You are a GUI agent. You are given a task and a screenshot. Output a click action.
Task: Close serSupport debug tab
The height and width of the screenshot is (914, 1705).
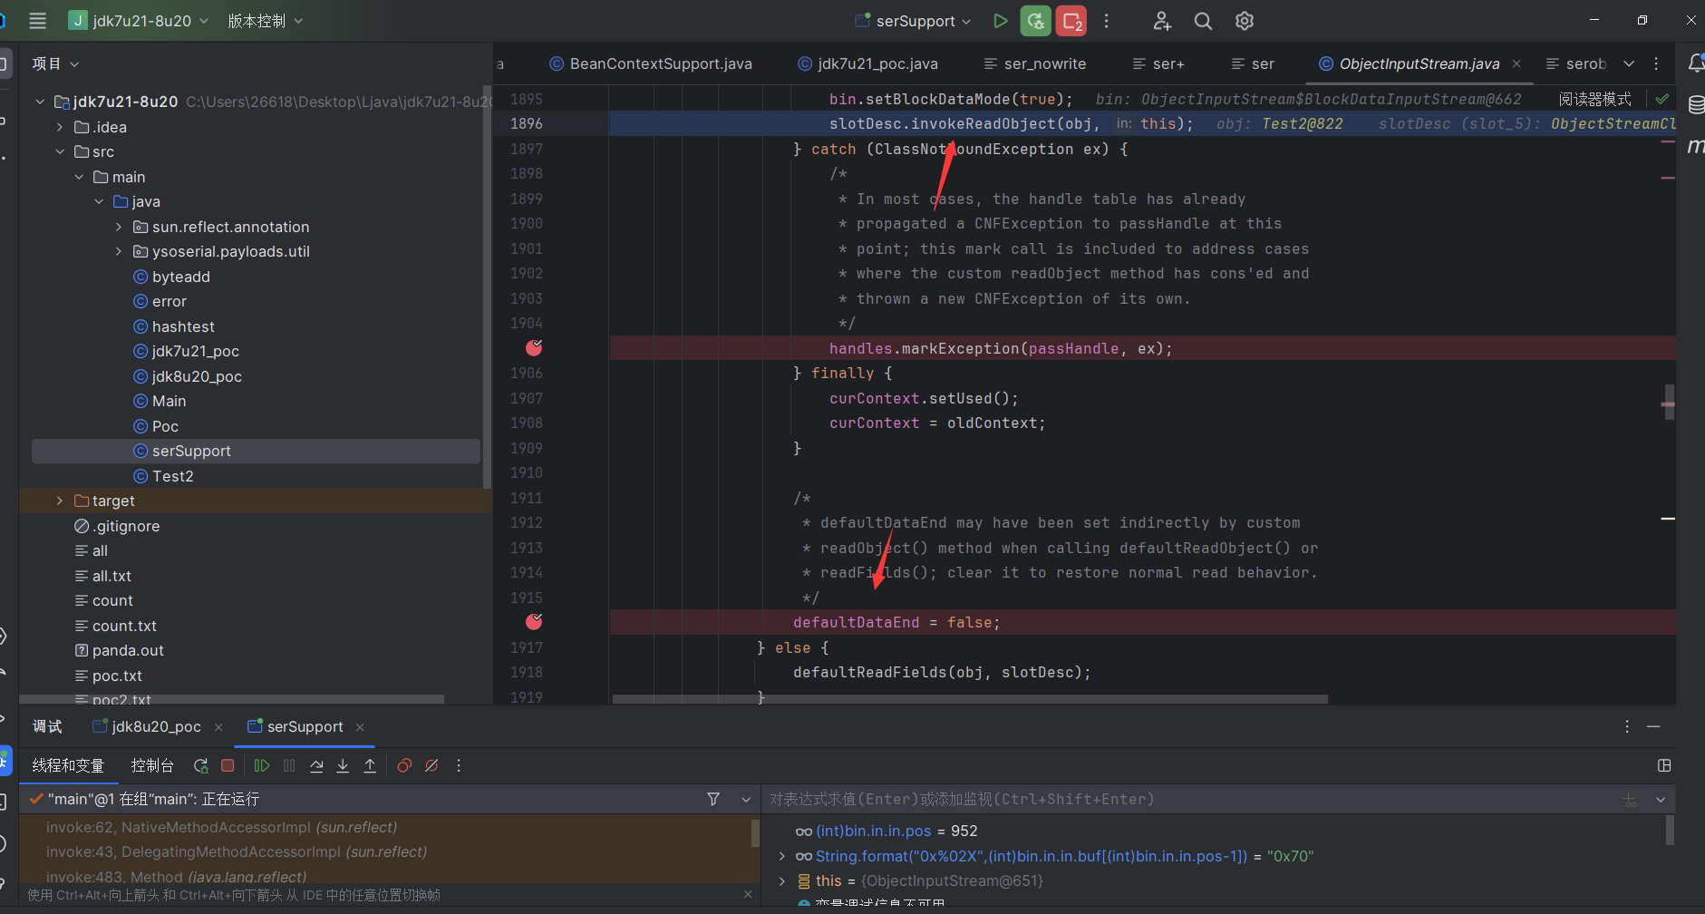(360, 727)
